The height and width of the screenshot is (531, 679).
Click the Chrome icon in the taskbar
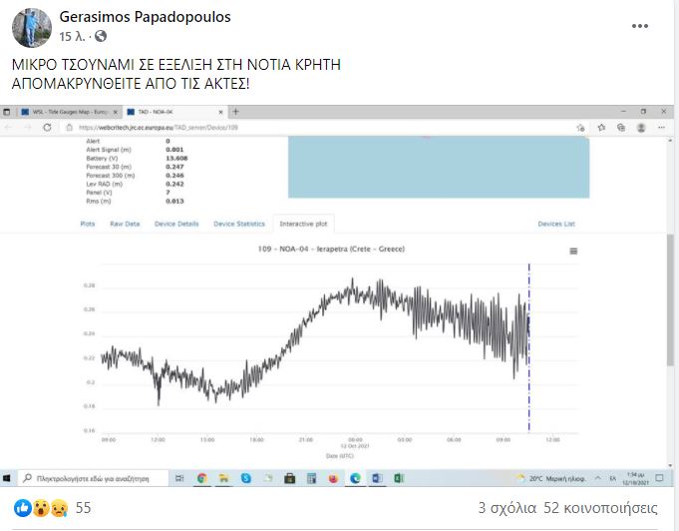[202, 478]
